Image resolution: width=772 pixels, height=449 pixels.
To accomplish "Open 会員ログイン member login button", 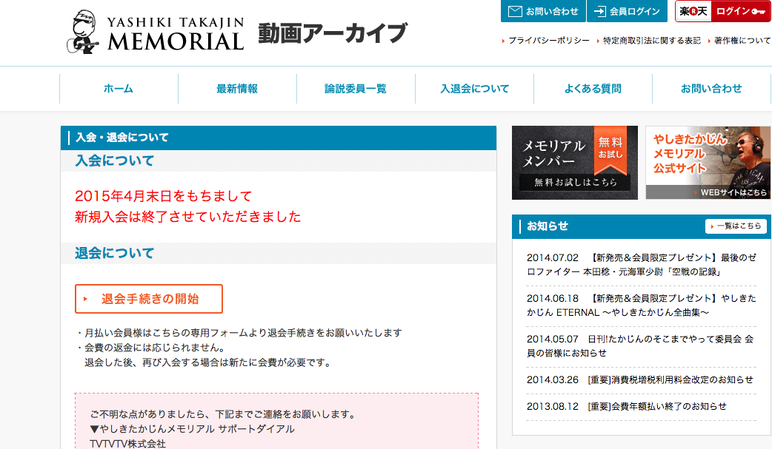I will pos(627,11).
